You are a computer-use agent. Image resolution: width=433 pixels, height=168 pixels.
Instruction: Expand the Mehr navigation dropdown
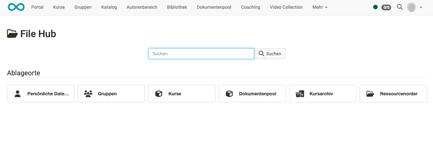[x=320, y=7]
